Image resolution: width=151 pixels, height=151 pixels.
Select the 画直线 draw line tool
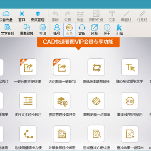pyautogui.click(x=126, y=16)
